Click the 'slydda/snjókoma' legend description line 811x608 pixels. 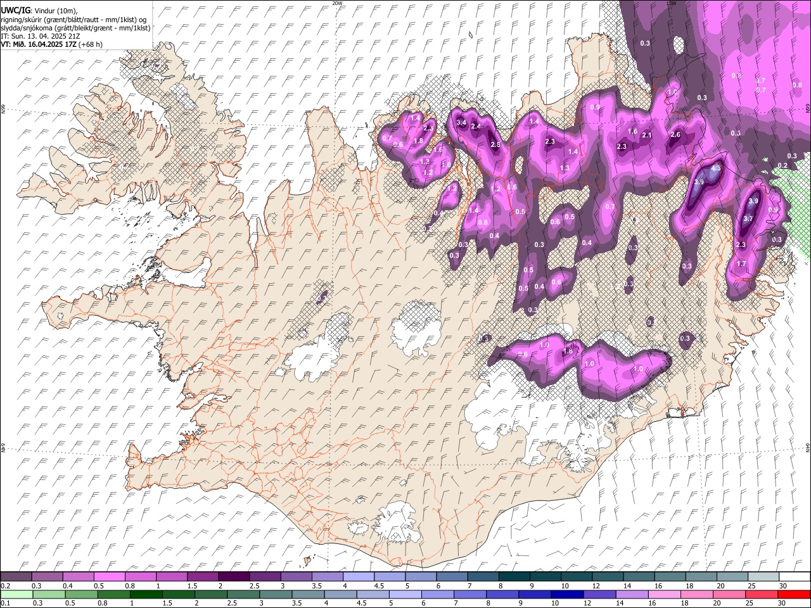75,28
